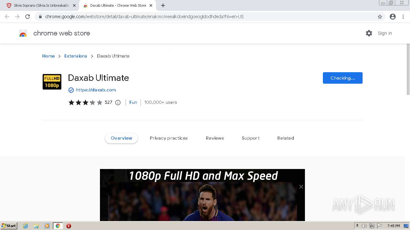
Task: Click the 7:45 PM system clock
Action: pyautogui.click(x=393, y=226)
